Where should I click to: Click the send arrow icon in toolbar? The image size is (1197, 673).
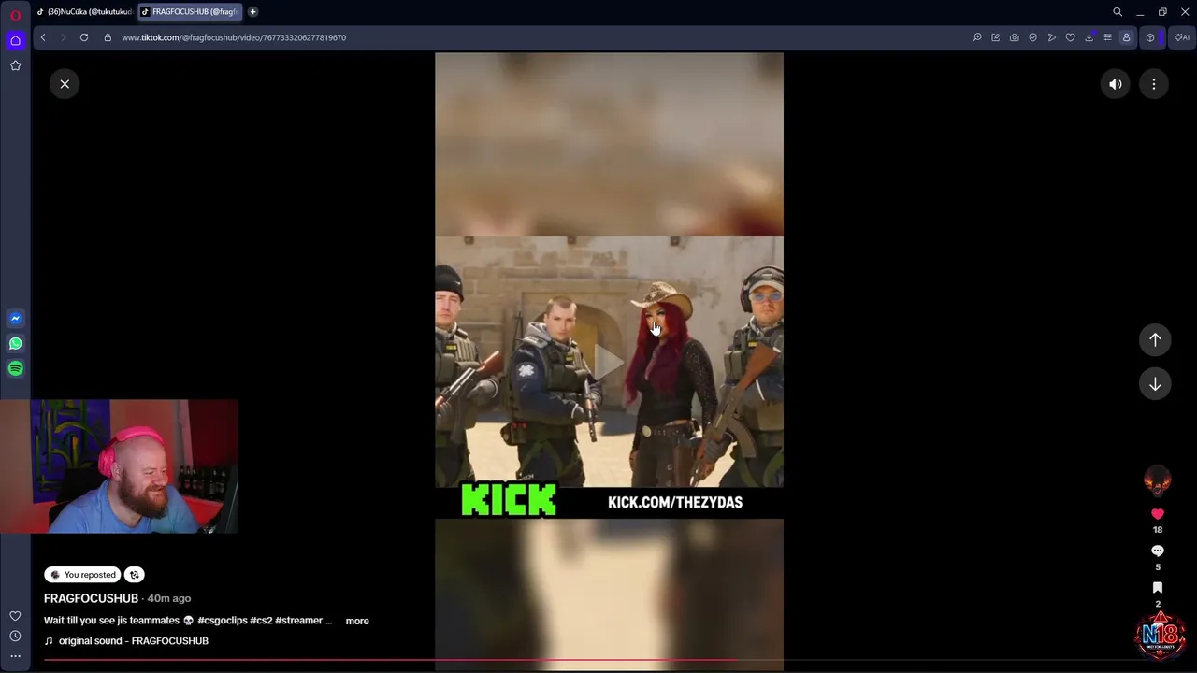click(x=1051, y=37)
